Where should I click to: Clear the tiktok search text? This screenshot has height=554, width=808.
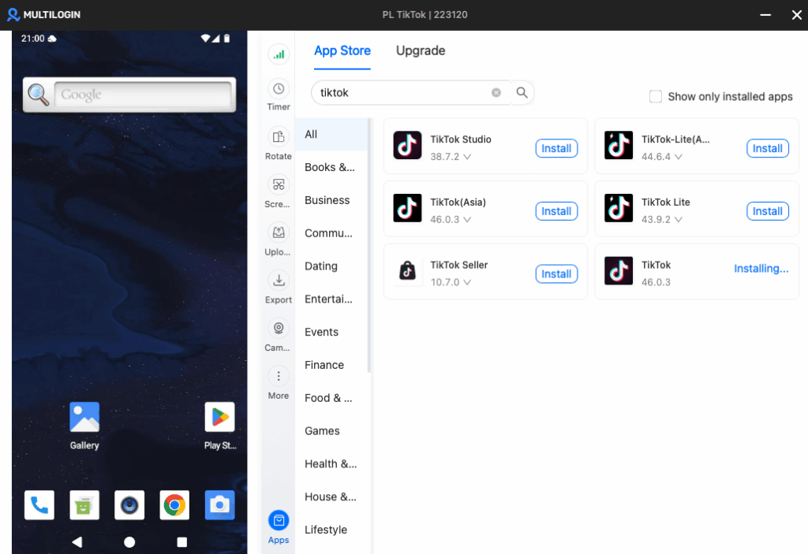pyautogui.click(x=496, y=93)
